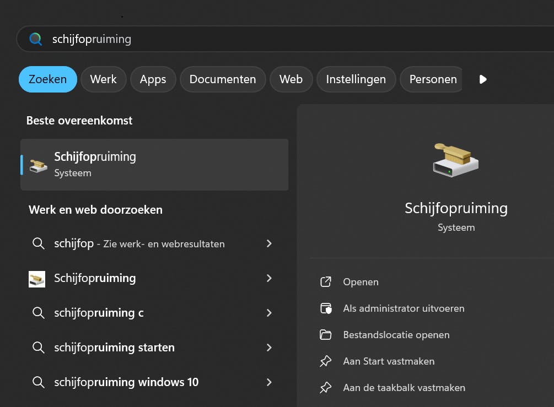Expand 'schijfopruiming windows 10' chevron
Image resolution: width=554 pixels, height=407 pixels.
269,382
